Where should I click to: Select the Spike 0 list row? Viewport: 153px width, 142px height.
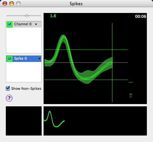point(24,59)
